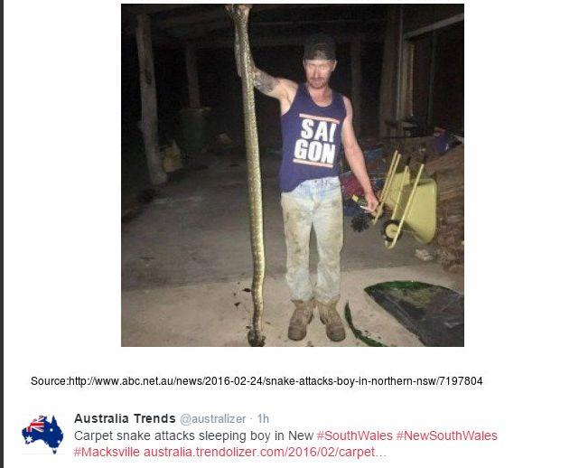Click the man's dark cap in the photo
The height and width of the screenshot is (468, 579).
(x=320, y=47)
